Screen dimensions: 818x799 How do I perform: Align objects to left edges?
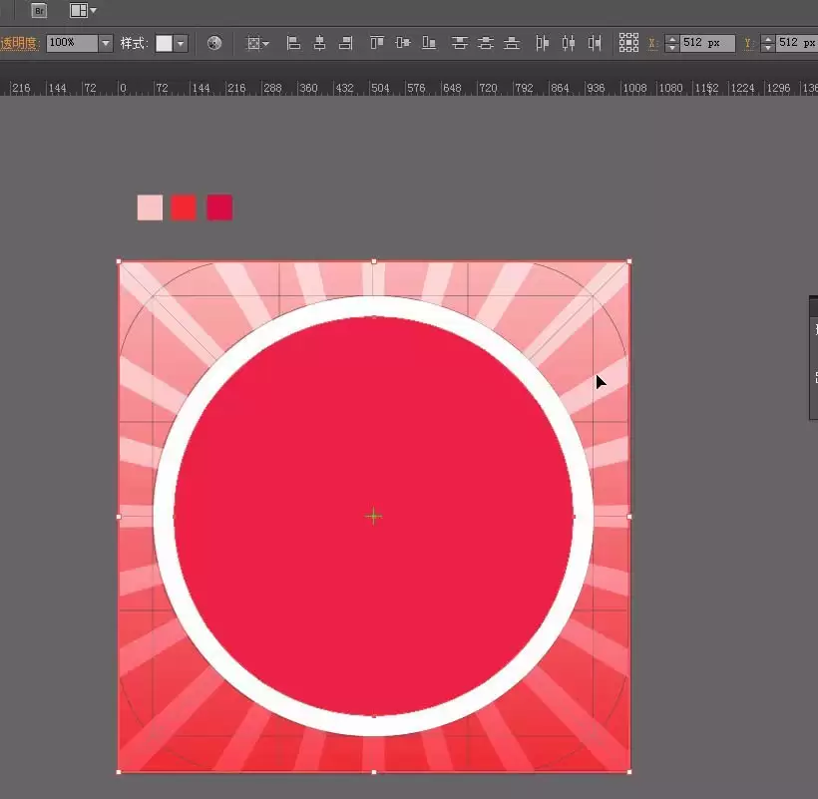(x=293, y=43)
